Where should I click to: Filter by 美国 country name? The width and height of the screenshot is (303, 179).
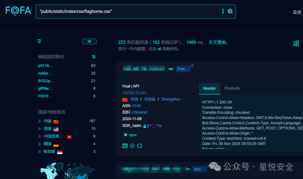tap(47, 129)
